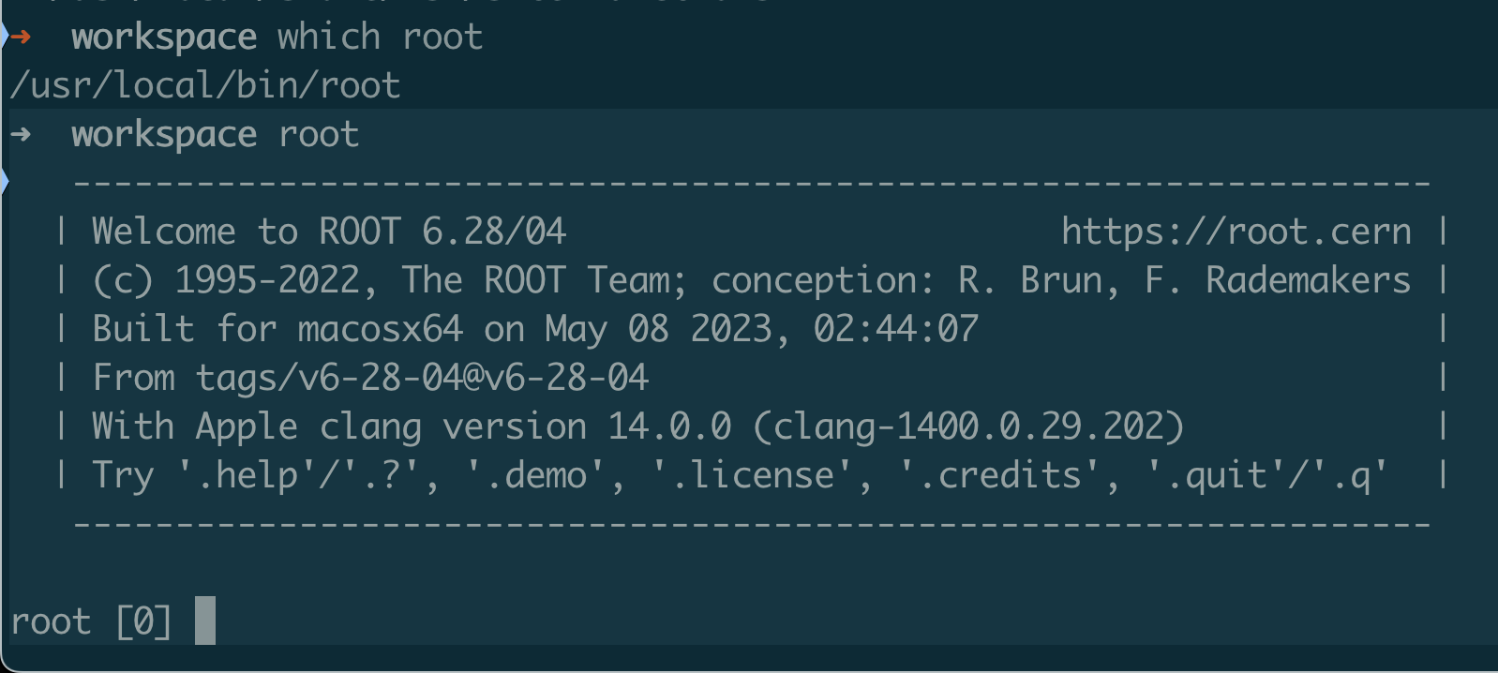
Task: Click the '.help' command hint
Action: tap(247, 475)
